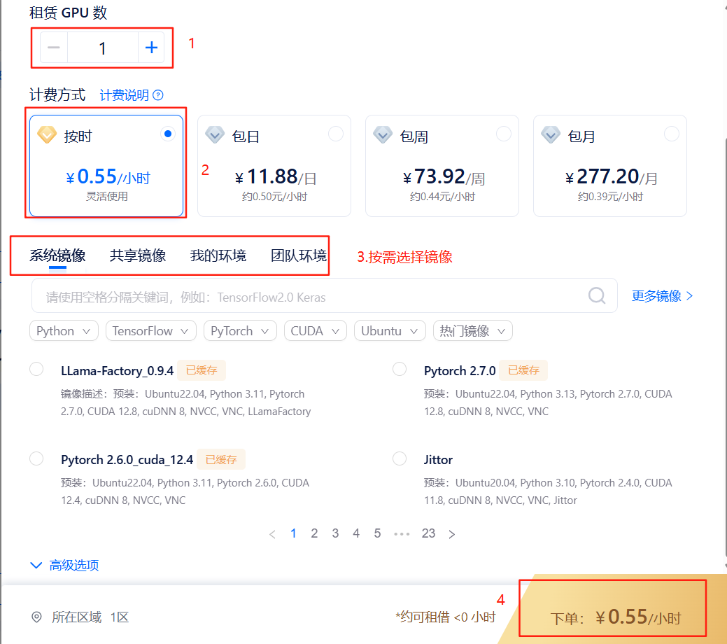Screen dimensions: 727x644
Task: Click the LLama-Factory_0.9.4 image title
Action: [118, 371]
